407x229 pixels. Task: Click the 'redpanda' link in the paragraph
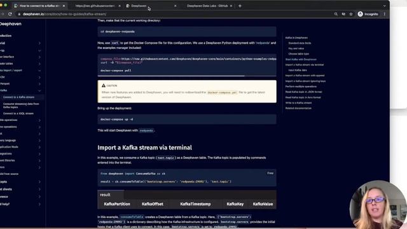[263, 43]
